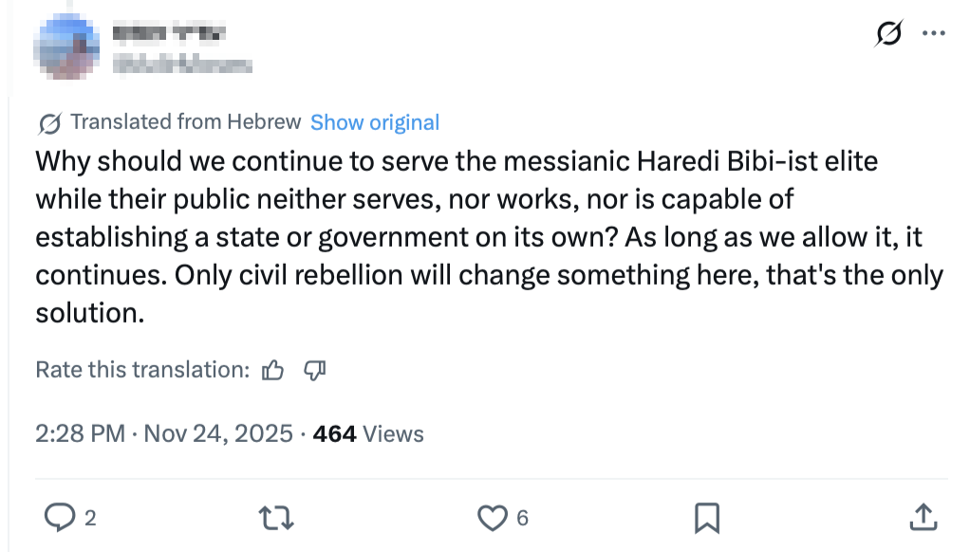This screenshot has width=970, height=552.
Task: Click the "Translated from Hebrew" label
Action: point(185,122)
